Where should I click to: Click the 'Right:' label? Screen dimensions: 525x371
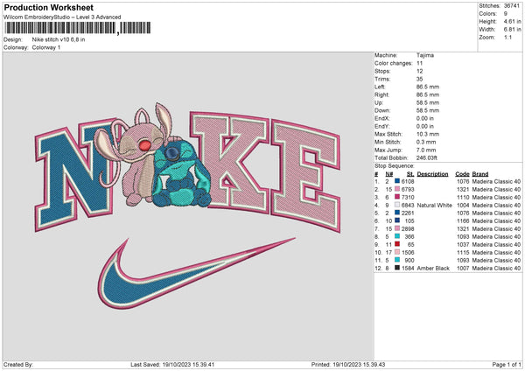click(381, 94)
